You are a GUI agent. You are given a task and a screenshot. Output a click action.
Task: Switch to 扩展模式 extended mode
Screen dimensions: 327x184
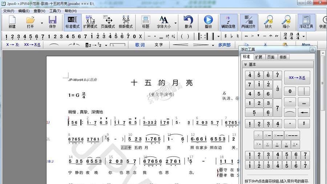point(90,22)
